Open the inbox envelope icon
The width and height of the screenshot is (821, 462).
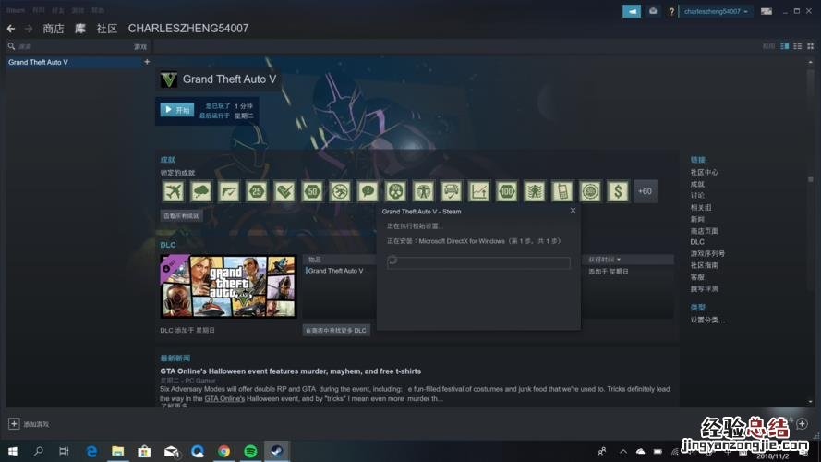pyautogui.click(x=653, y=11)
